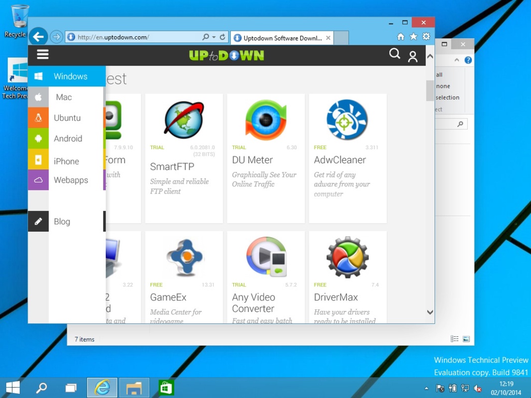
Task: Click the DriverMax gear icon
Action: tap(347, 256)
